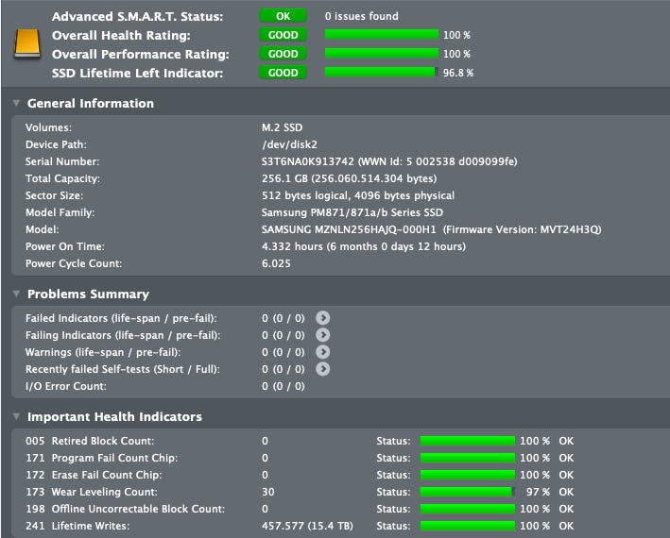Click the GOOD badge for Overall Health
The image size is (670, 538).
click(283, 35)
